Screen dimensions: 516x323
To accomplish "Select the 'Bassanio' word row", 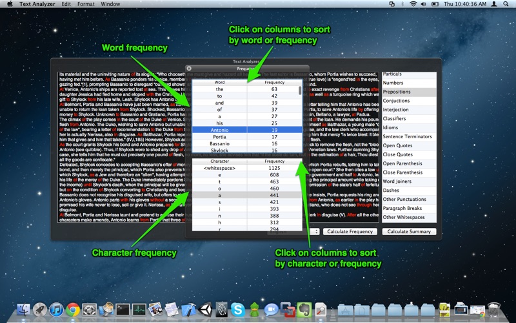I will 247,143.
